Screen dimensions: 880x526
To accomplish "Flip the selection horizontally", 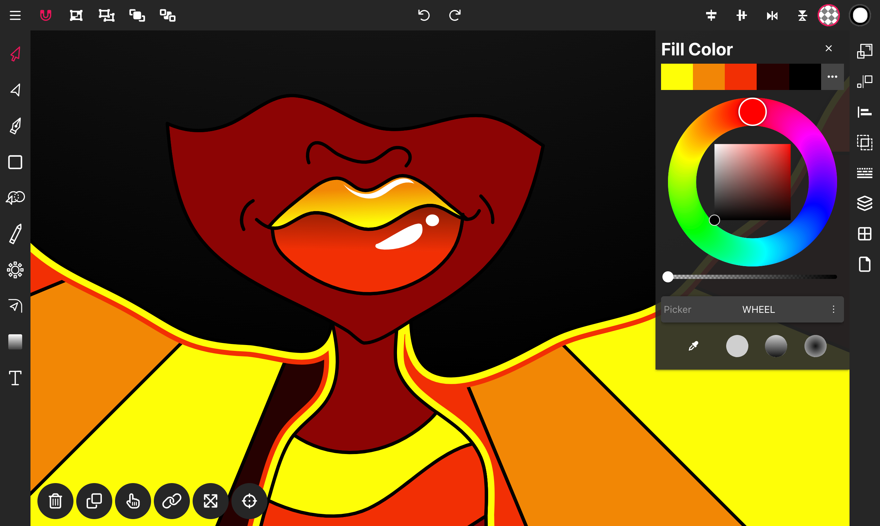I will click(x=772, y=15).
